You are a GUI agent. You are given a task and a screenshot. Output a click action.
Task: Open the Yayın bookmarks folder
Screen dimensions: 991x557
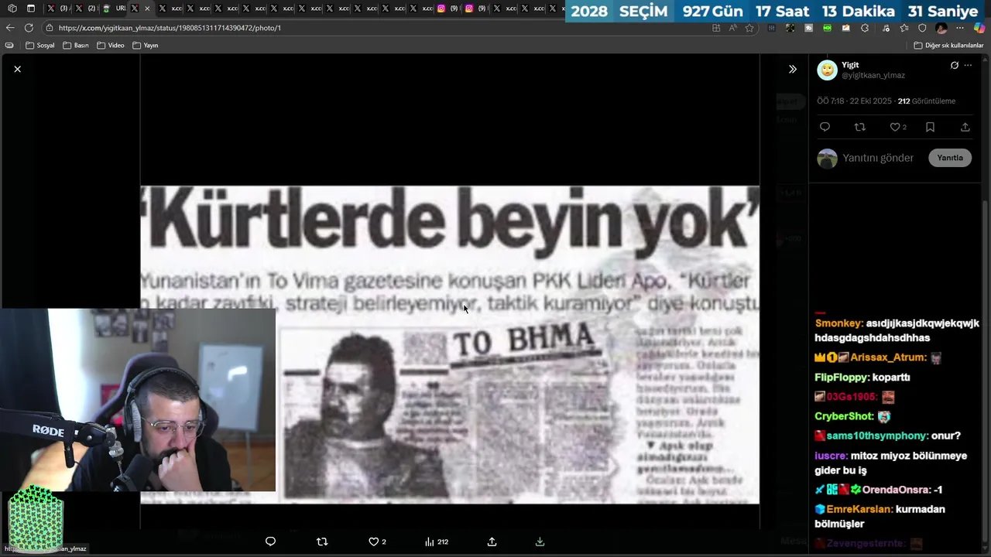tap(146, 45)
